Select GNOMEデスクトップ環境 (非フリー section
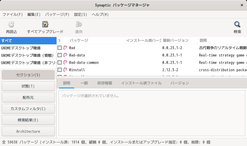 pyautogui.click(x=28, y=63)
